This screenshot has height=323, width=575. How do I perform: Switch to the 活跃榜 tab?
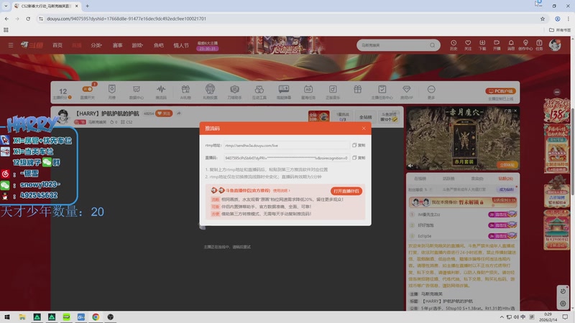(448, 178)
